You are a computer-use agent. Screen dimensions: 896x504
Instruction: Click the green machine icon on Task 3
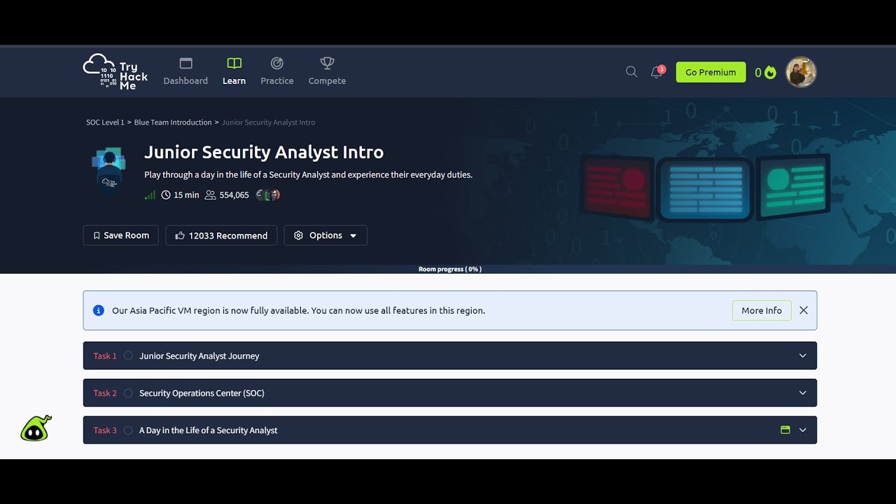[x=785, y=430]
